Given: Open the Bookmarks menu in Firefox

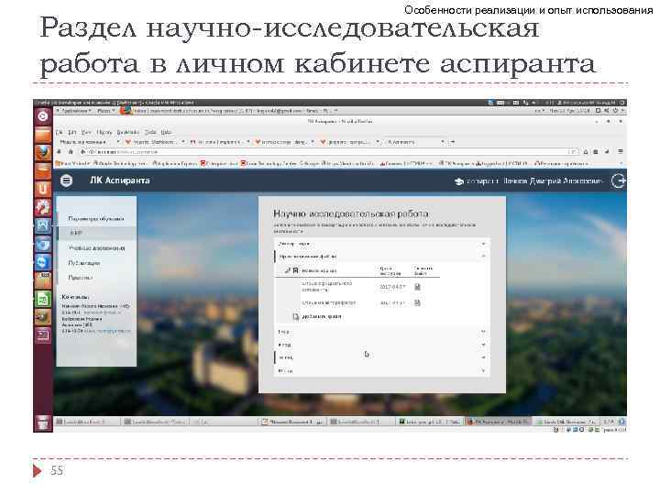Looking at the screenshot, I should (x=128, y=132).
